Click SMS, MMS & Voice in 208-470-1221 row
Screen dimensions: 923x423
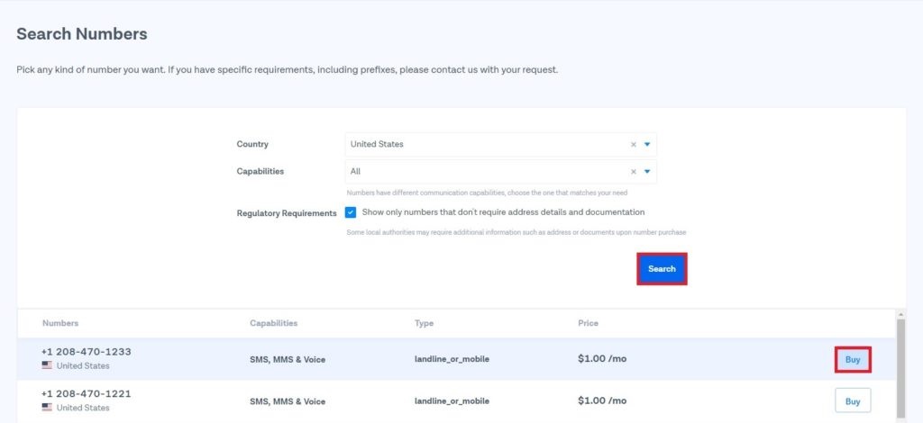tap(288, 401)
